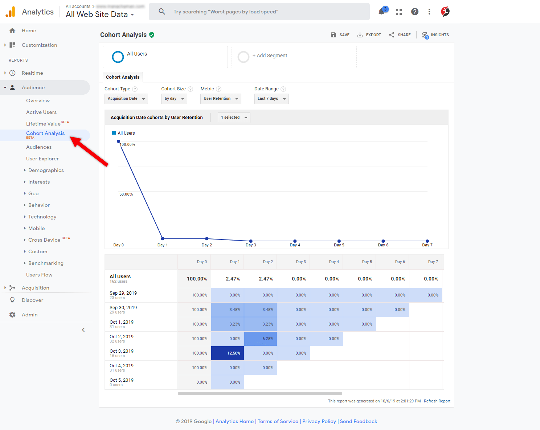Image resolution: width=540 pixels, height=430 pixels.
Task: Click the Save report icon
Action: click(333, 35)
